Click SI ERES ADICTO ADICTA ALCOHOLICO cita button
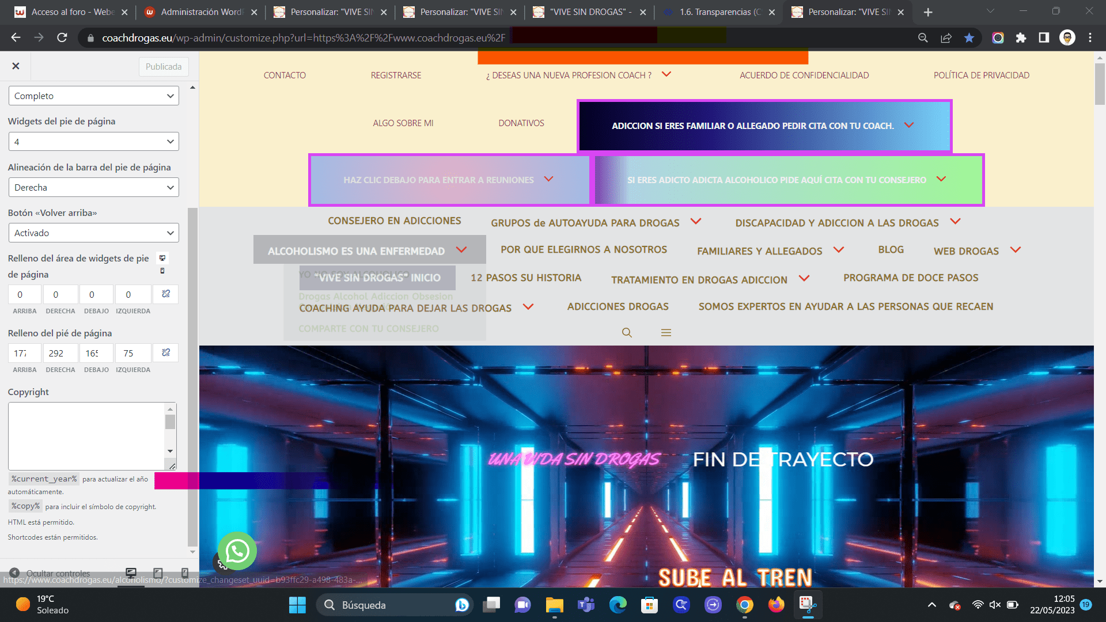 [789, 180]
